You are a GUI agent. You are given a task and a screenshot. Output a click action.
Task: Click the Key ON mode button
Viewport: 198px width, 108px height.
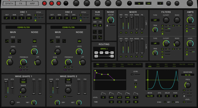tap(150, 96)
